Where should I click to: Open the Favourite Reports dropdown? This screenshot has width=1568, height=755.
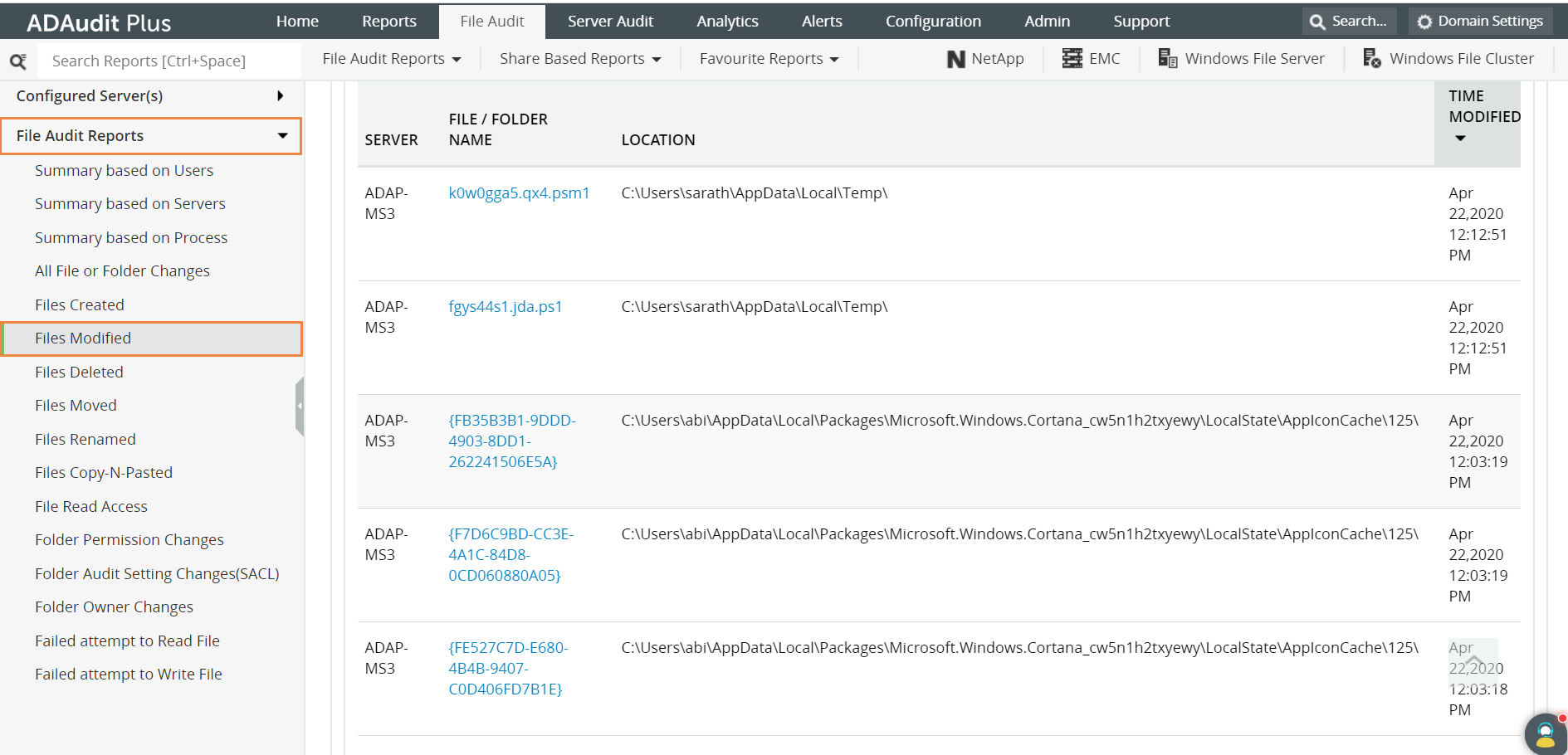point(767,58)
